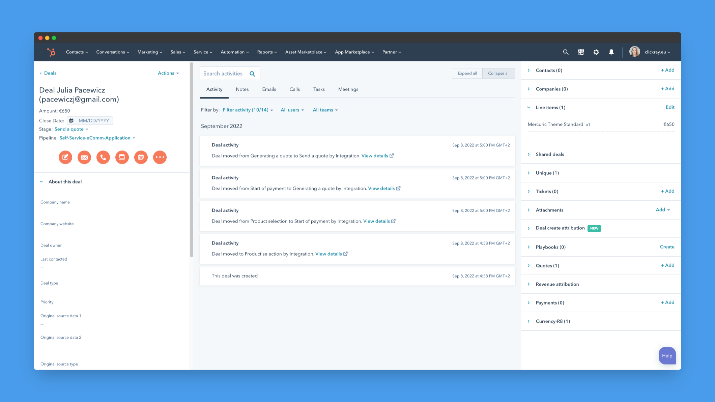Open more deal actions via the ellipsis icon
Viewport: 715px width, 402px height.
click(160, 157)
